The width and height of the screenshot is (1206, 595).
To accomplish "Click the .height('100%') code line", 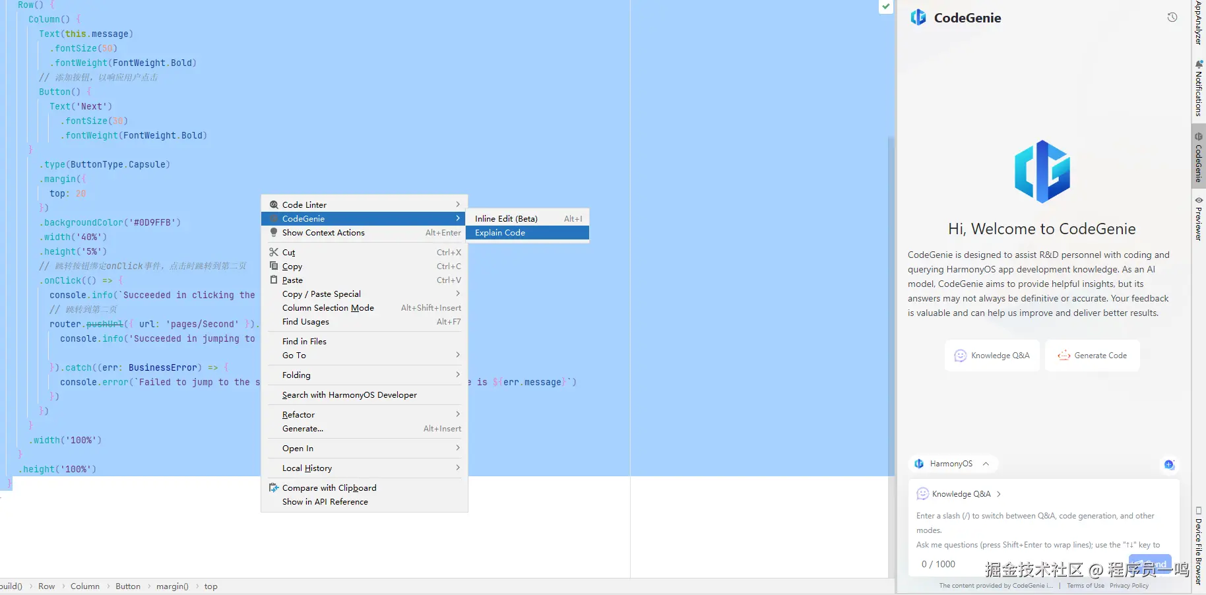I will (57, 470).
